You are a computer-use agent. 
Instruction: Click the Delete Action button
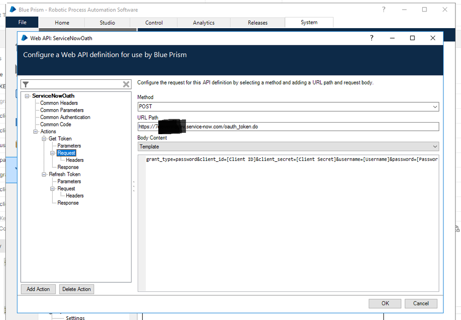point(77,289)
